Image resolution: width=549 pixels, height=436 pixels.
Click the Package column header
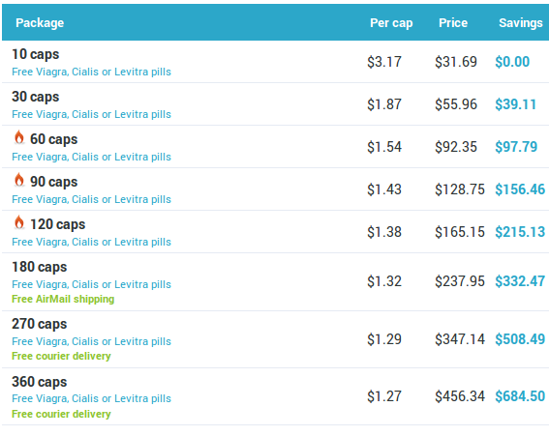(40, 23)
